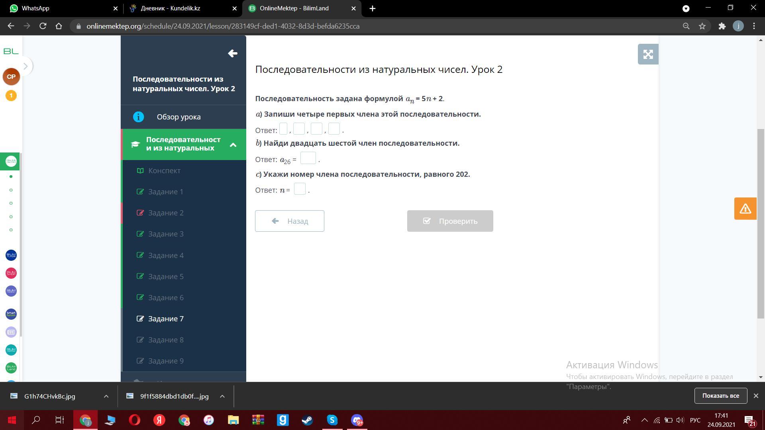Click the CP user avatar
Screen dimensions: 765x430
point(11,76)
